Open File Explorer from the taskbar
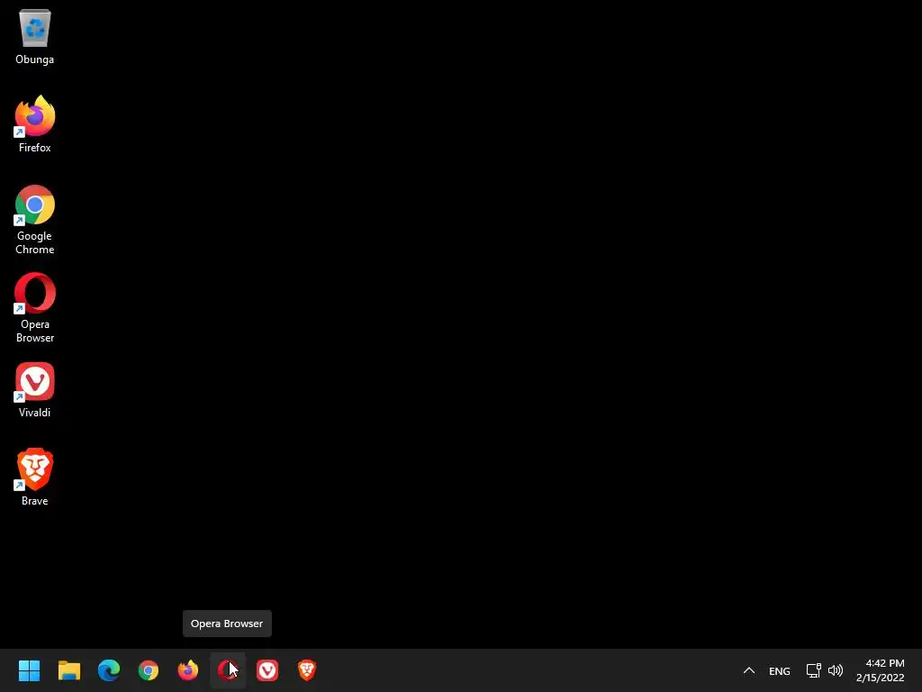 pos(69,670)
